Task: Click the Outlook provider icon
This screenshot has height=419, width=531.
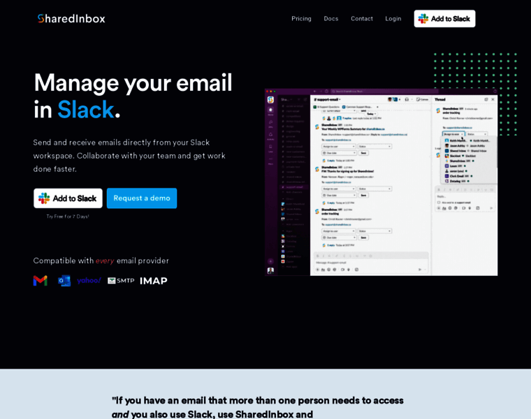Action: [64, 281]
